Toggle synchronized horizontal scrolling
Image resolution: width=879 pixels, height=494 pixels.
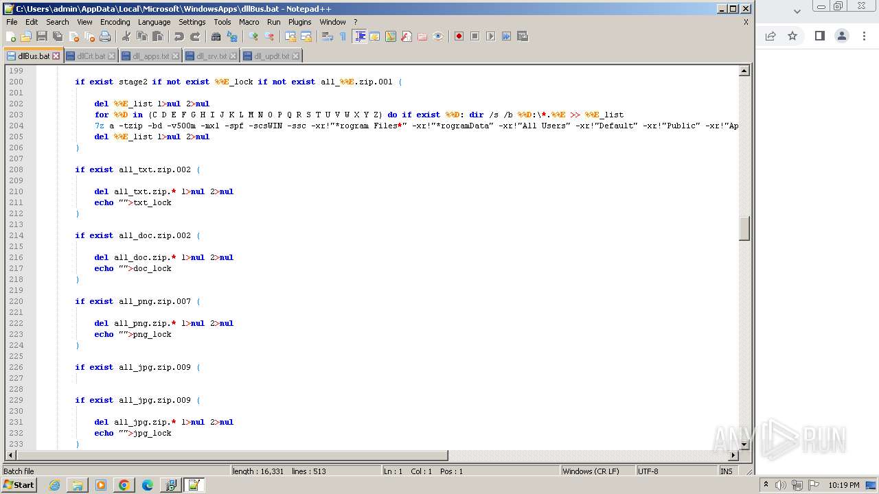[x=306, y=36]
